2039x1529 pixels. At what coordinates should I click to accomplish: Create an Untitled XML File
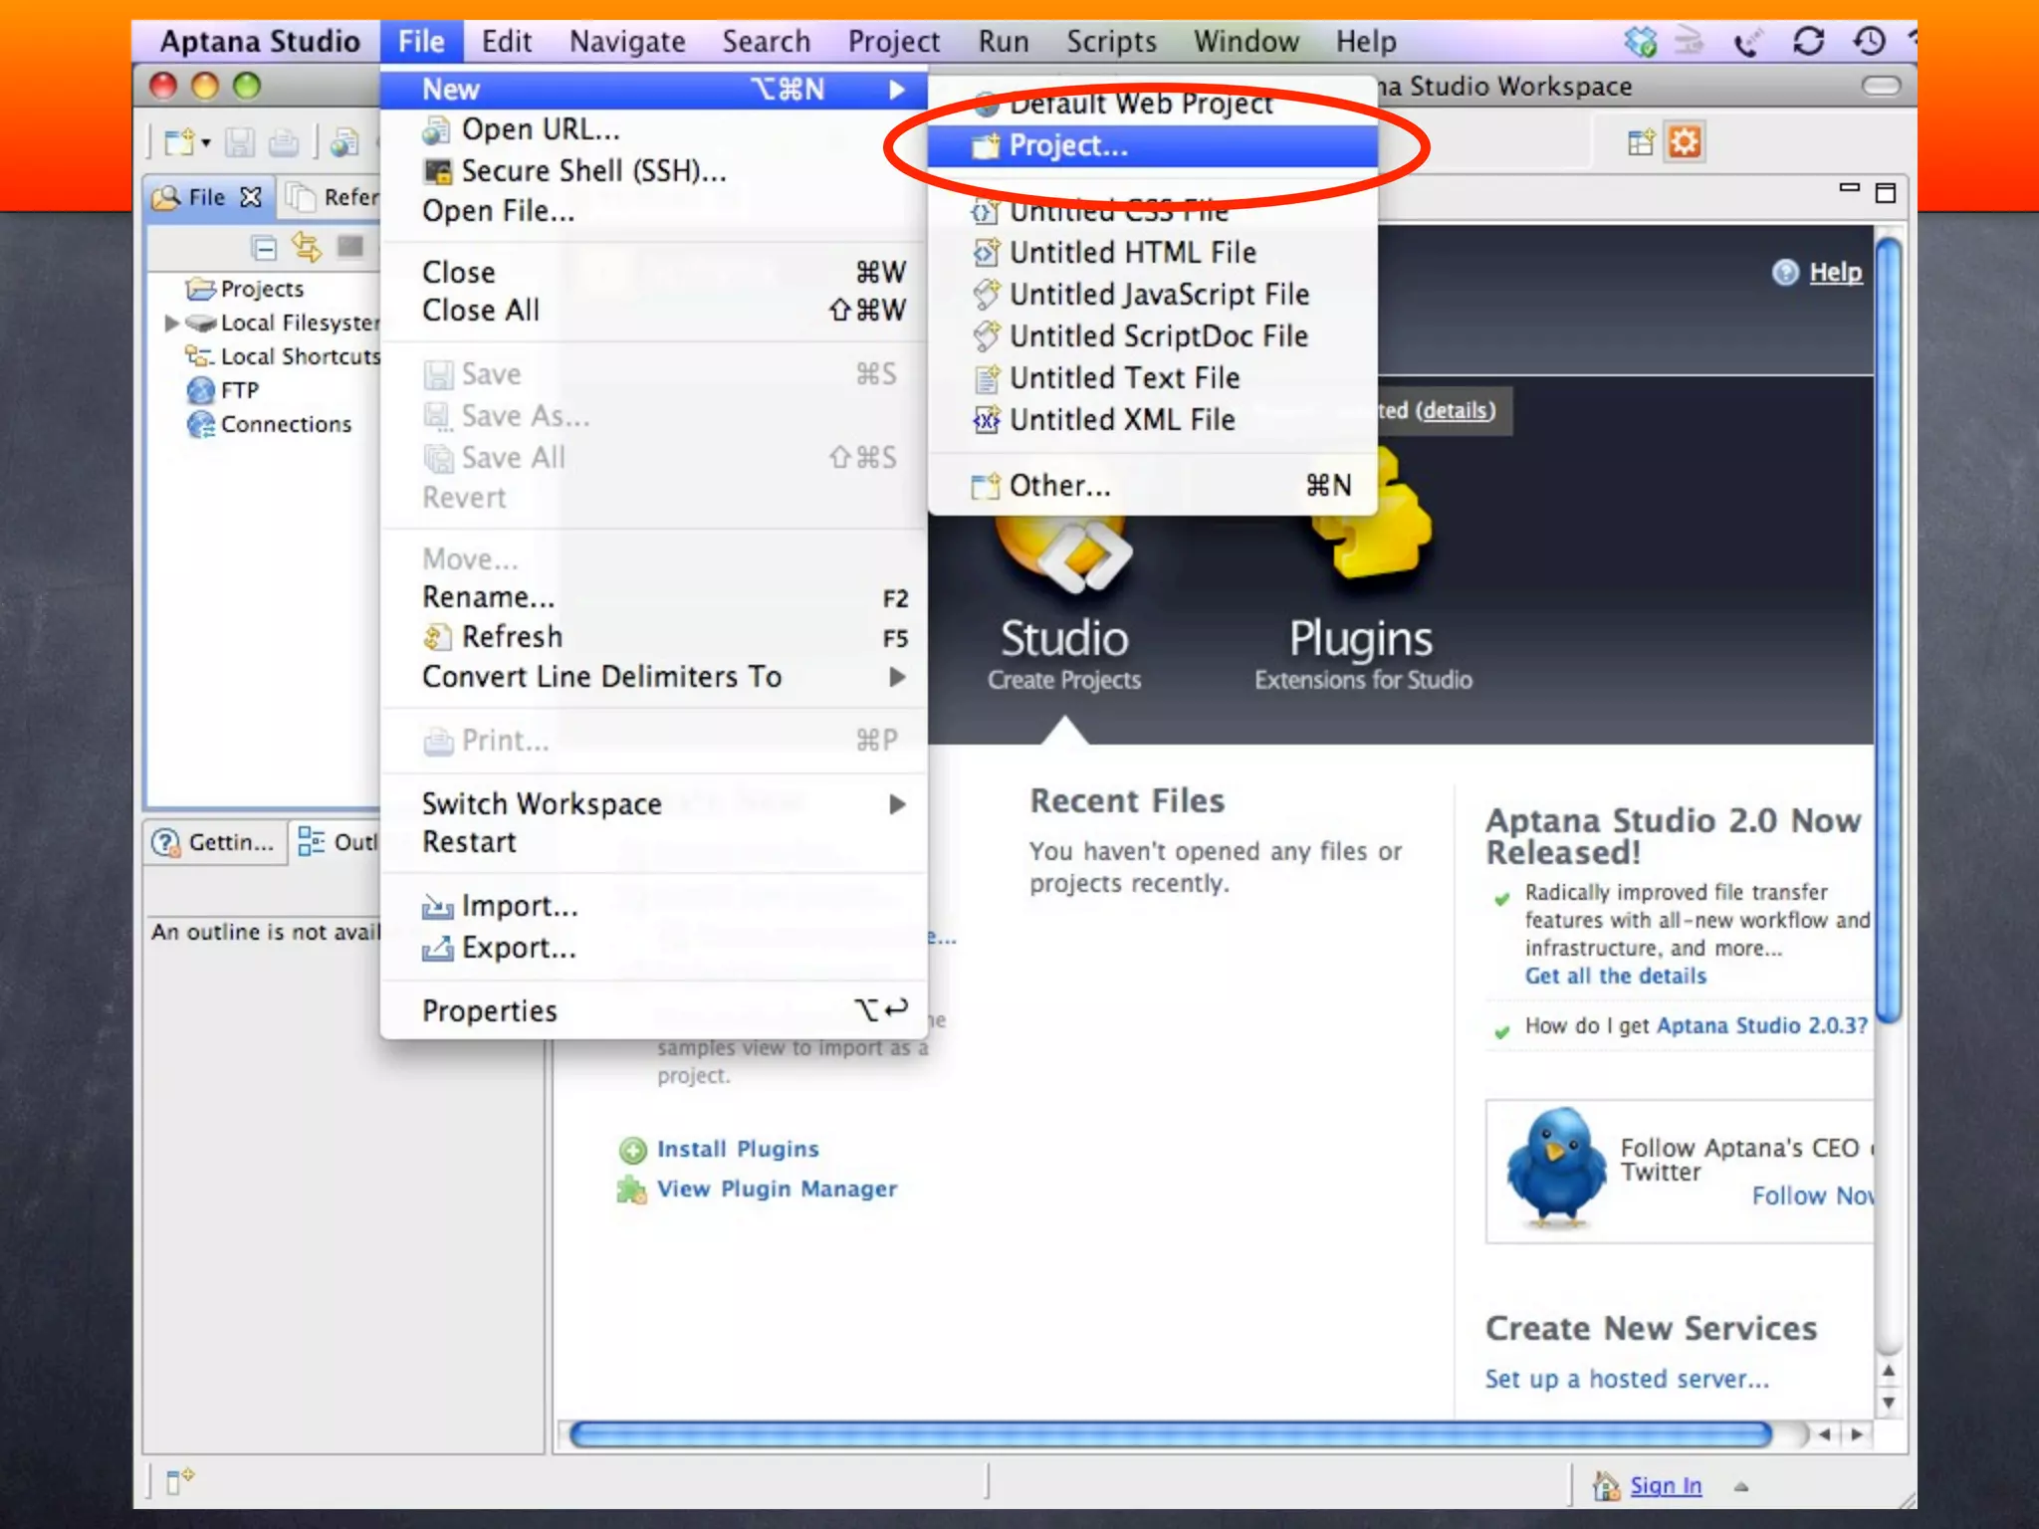click(1152, 420)
